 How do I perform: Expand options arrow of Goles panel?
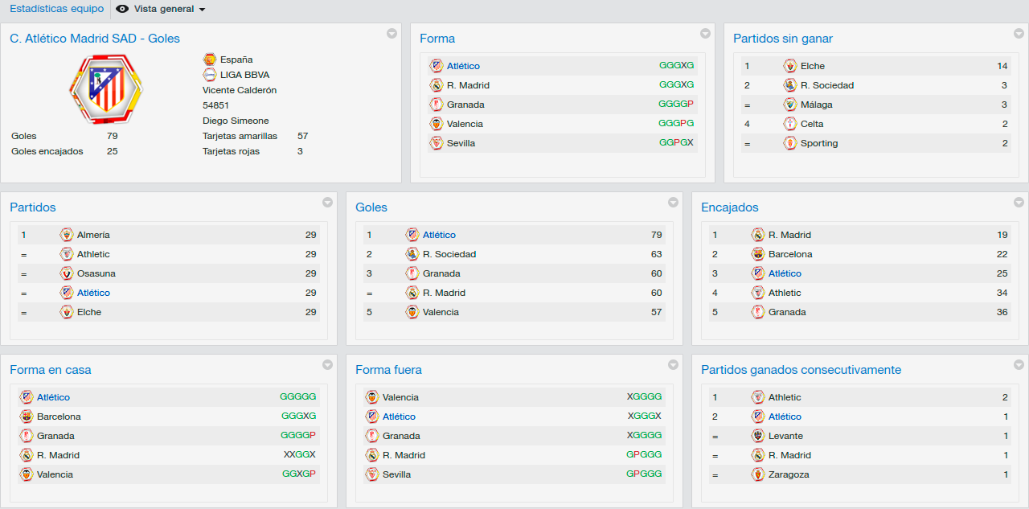click(x=673, y=202)
